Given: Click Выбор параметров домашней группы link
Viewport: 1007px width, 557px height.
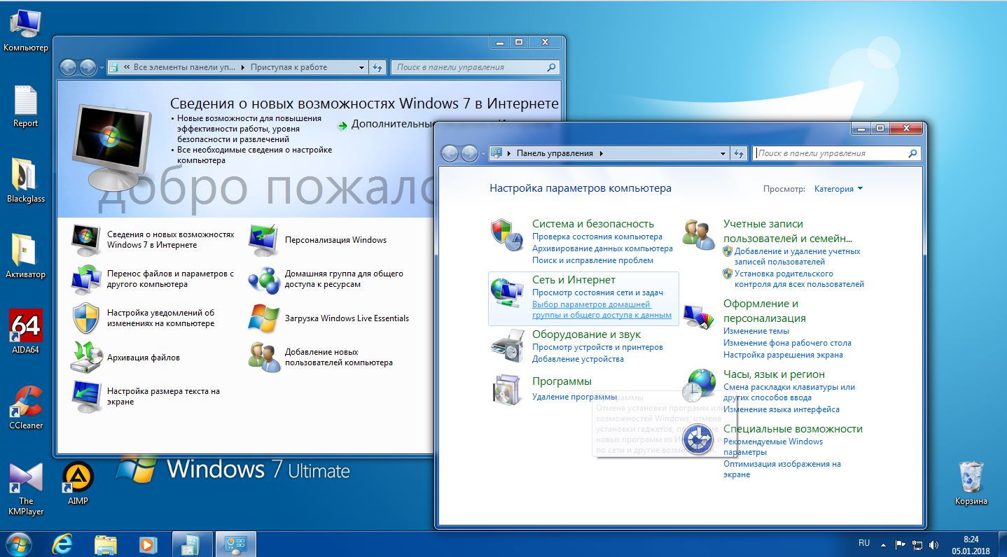Looking at the screenshot, I should pos(602,310).
